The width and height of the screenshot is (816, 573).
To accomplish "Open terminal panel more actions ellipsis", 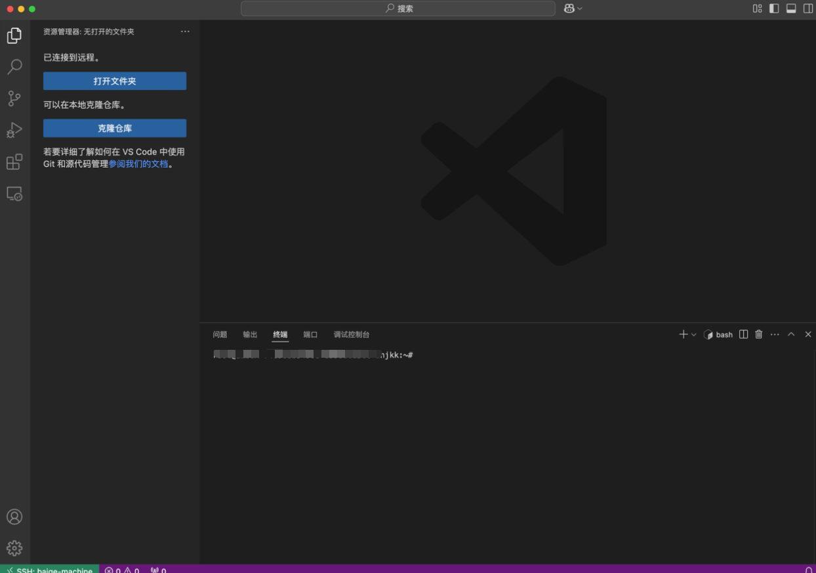I will [775, 335].
